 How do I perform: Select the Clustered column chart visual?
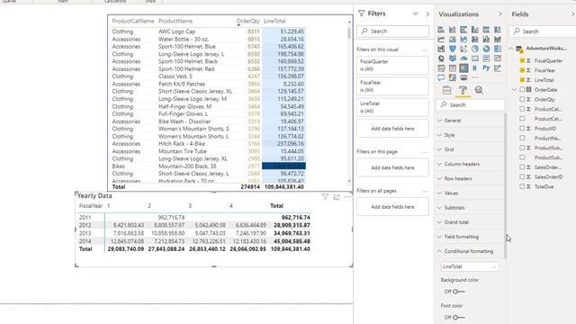pyautogui.click(x=475, y=30)
